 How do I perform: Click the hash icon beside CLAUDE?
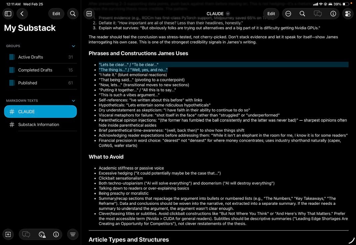pyautogui.click(x=12, y=112)
